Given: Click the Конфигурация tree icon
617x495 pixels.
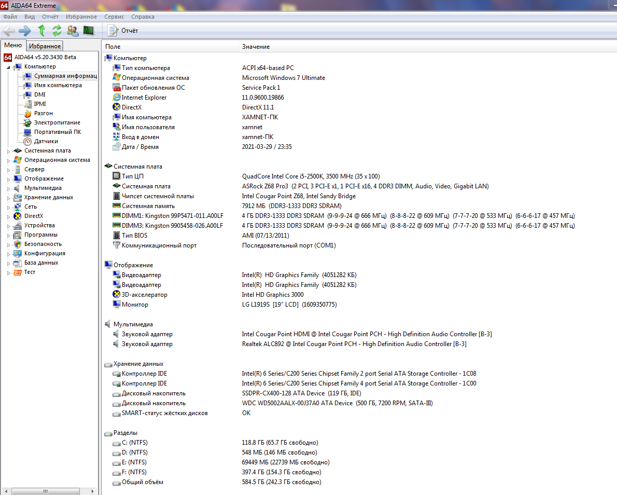Looking at the screenshot, I should (18, 254).
